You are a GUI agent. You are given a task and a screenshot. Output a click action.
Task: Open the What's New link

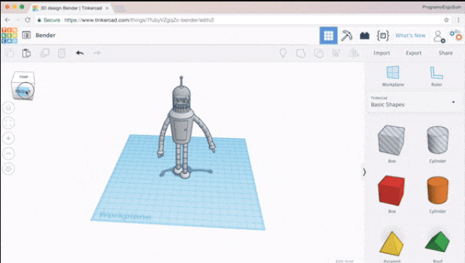(411, 36)
